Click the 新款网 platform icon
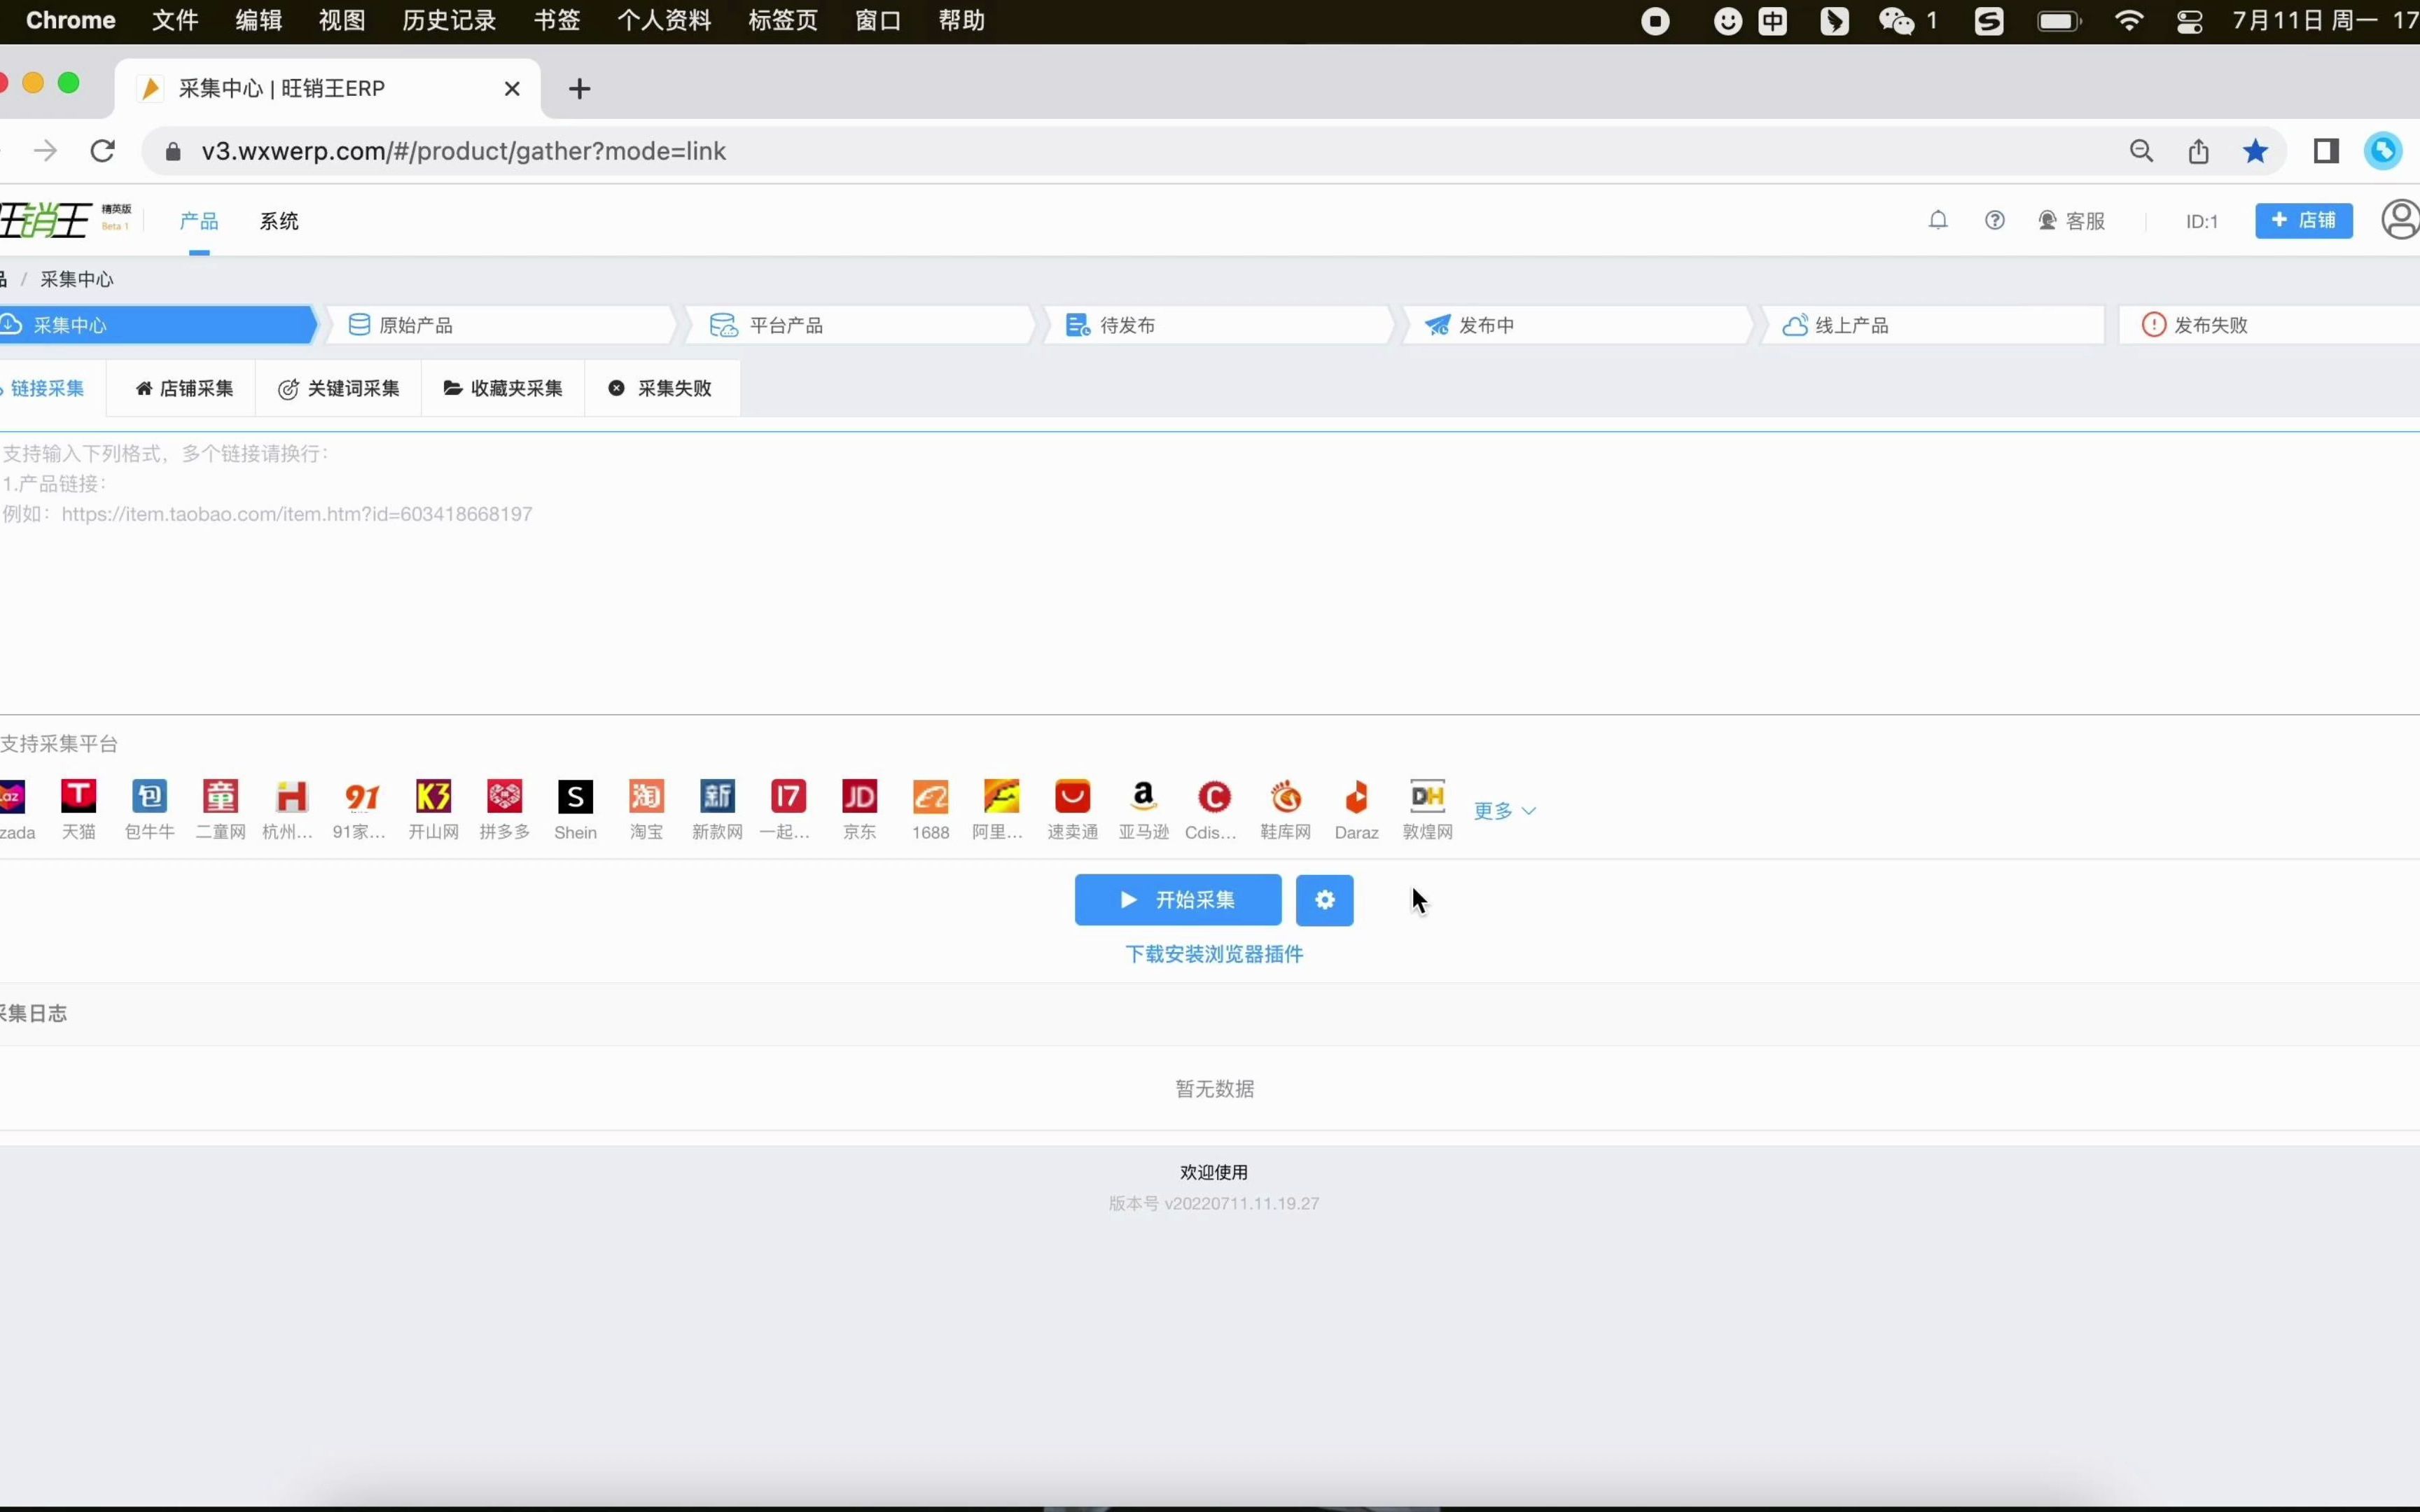 tap(717, 797)
